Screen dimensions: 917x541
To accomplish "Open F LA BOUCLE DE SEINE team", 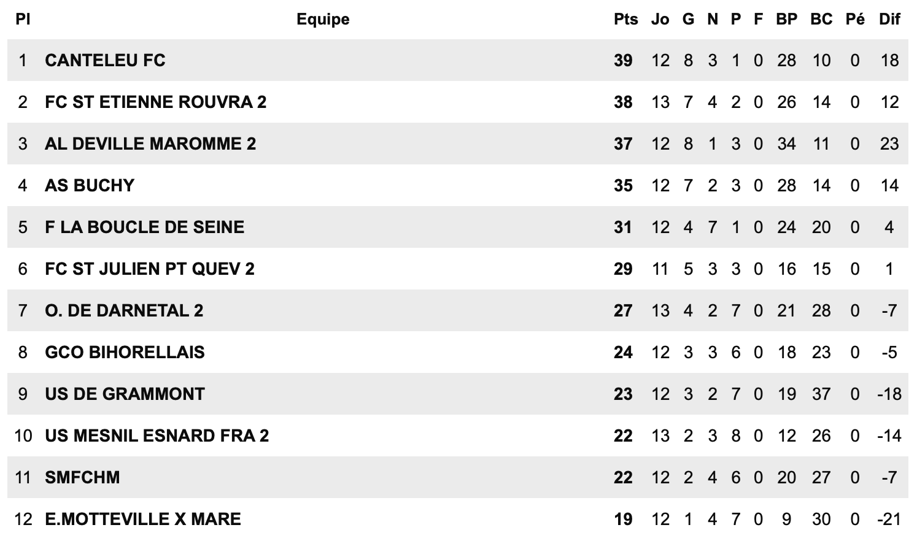I will 145,227.
